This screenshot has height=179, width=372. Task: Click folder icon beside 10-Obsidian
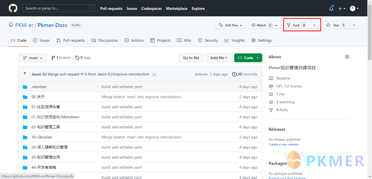point(25,137)
